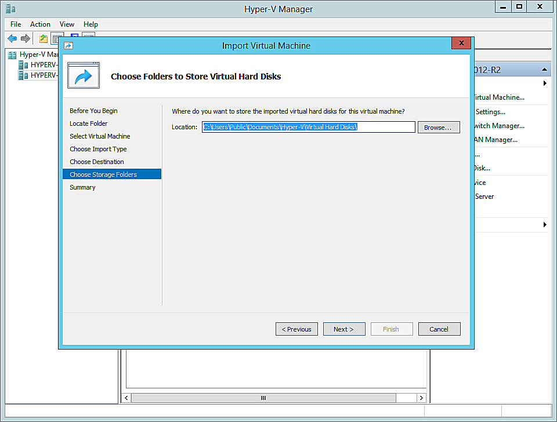Click the Up One Level folder icon
The height and width of the screenshot is (422, 557).
pyautogui.click(x=44, y=38)
